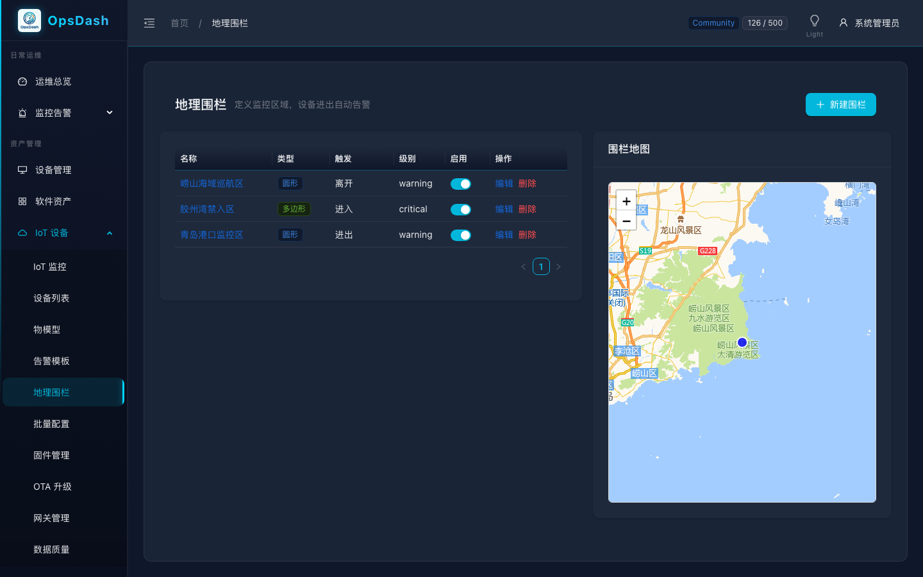Click the 126 / 500 usage badge

[x=765, y=23]
